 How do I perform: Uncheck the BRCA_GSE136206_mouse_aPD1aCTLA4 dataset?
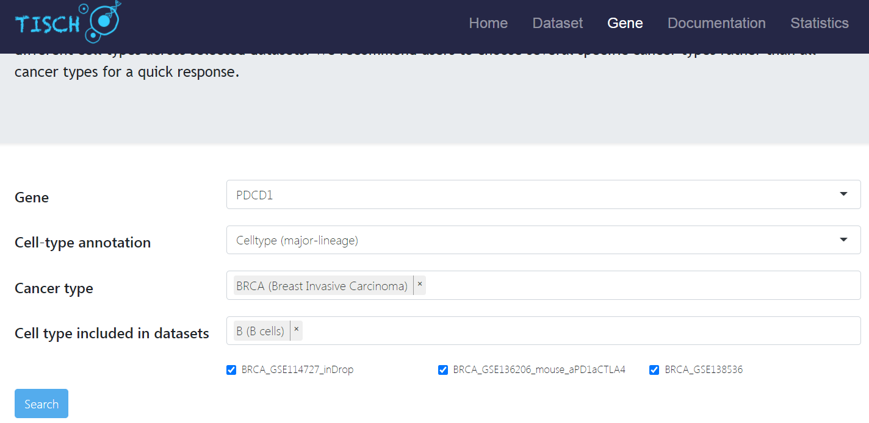(x=443, y=370)
